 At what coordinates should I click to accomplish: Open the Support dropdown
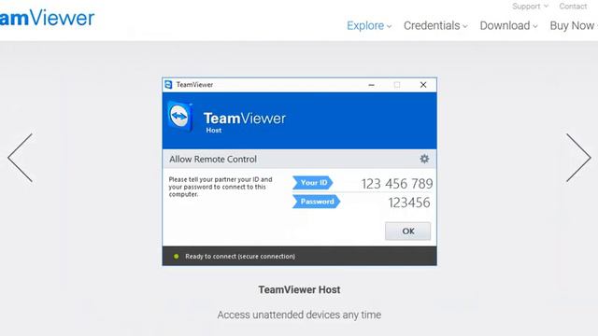(530, 7)
